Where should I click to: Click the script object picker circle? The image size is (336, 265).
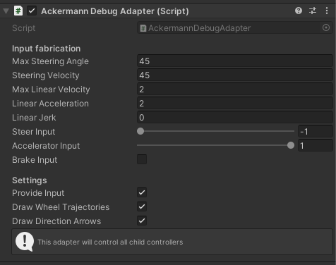[x=326, y=27]
